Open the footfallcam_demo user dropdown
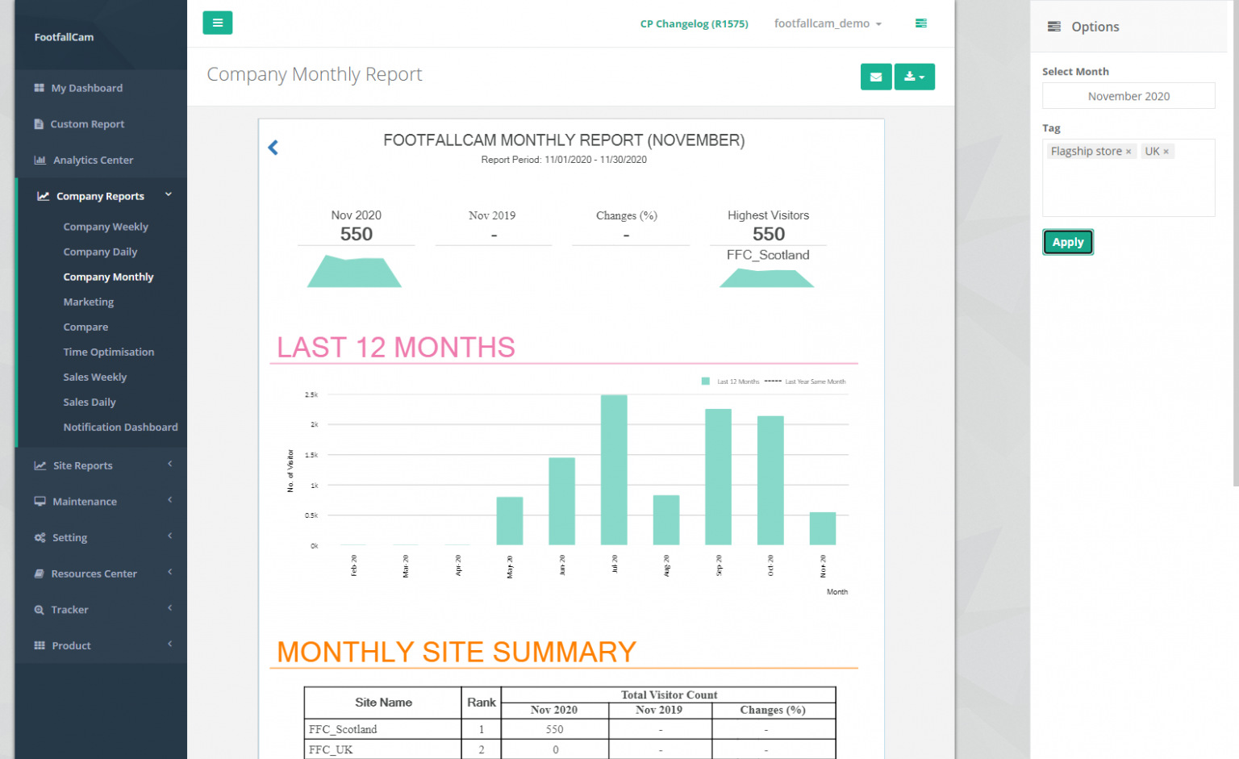The height and width of the screenshot is (759, 1239). 827,23
